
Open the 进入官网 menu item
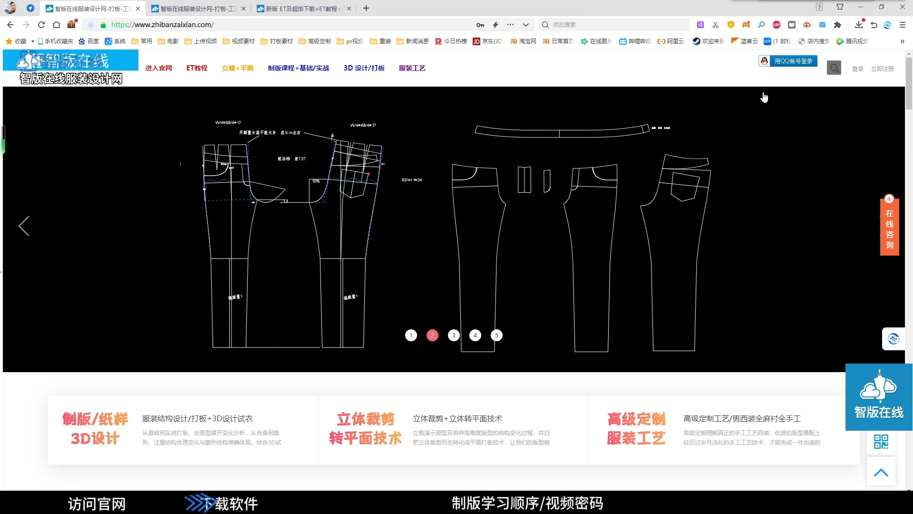[x=159, y=68]
